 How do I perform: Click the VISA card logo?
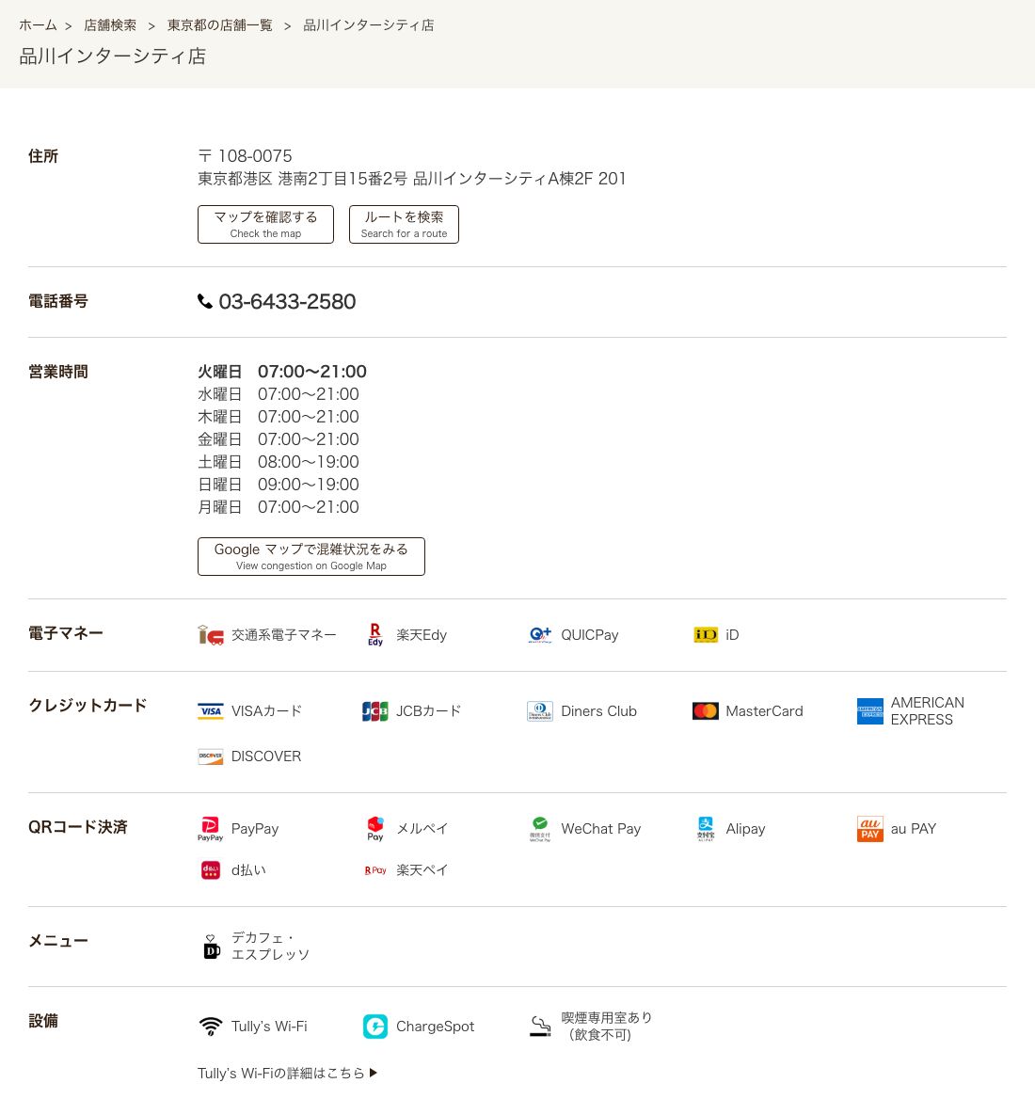click(x=210, y=711)
